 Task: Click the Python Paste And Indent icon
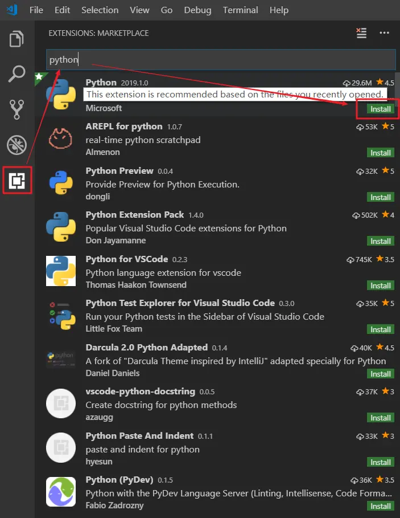(x=61, y=448)
